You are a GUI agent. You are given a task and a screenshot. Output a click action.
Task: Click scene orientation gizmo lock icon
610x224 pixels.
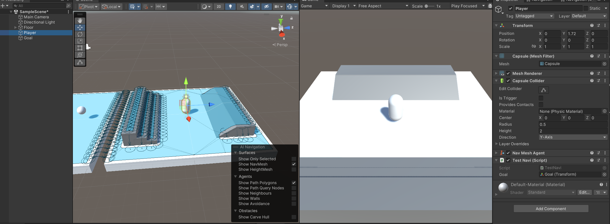pyautogui.click(x=291, y=18)
